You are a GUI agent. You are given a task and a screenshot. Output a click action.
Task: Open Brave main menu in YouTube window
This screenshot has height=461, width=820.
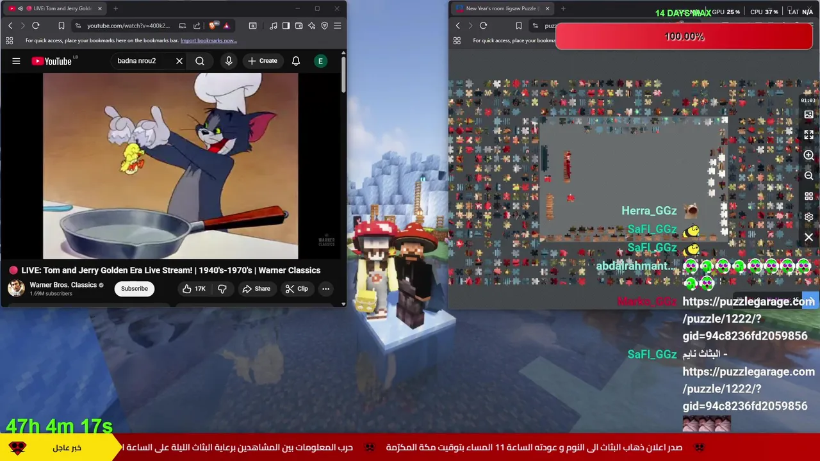click(x=338, y=26)
